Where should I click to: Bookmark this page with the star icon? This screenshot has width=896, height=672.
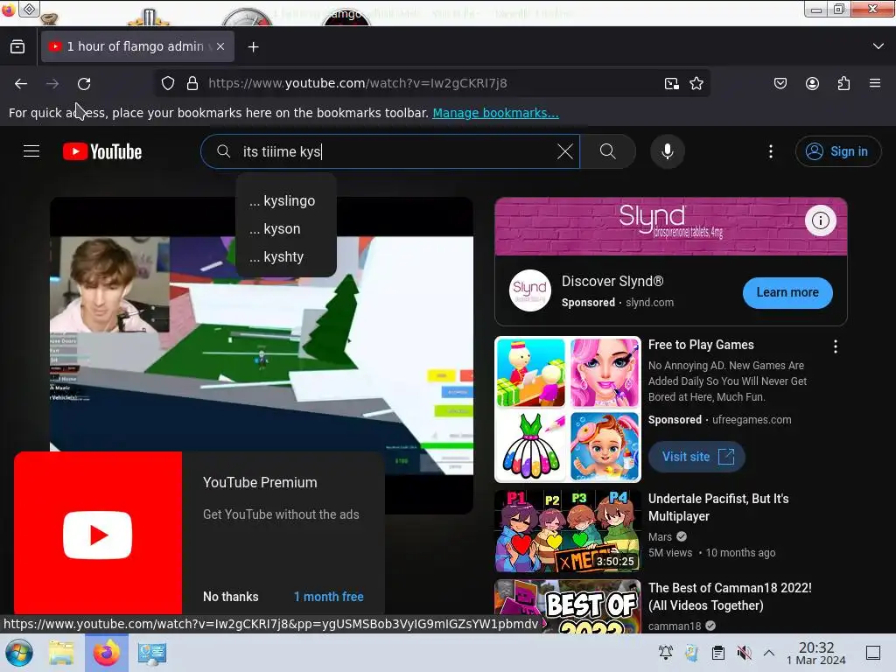pos(696,83)
